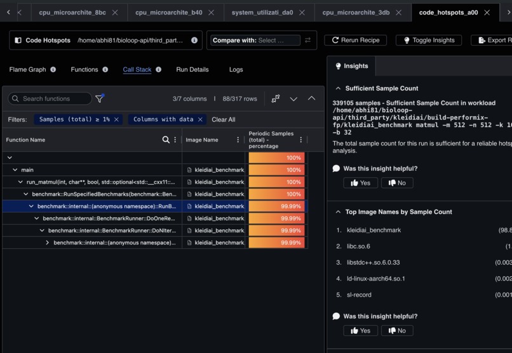
Task: Open Function Name column options menu
Action: (x=175, y=140)
